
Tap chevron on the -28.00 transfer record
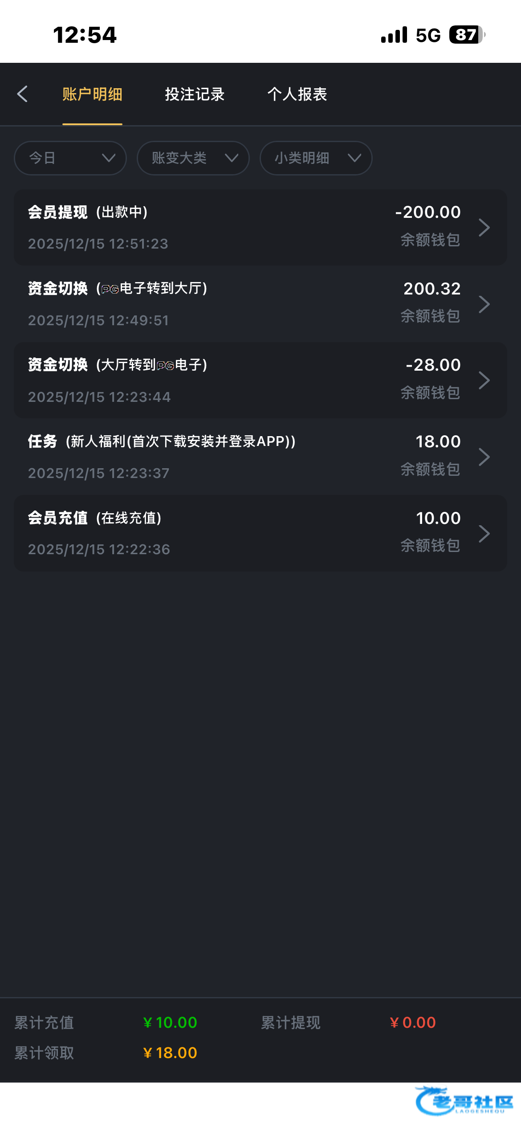[484, 380]
